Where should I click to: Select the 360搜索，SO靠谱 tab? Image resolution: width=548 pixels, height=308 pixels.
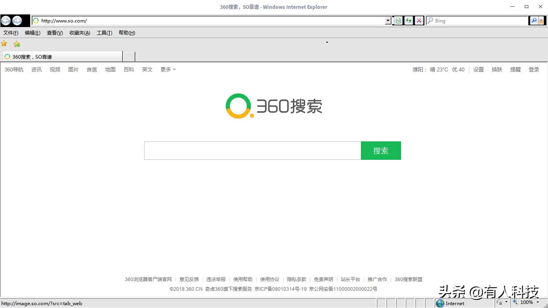point(60,57)
